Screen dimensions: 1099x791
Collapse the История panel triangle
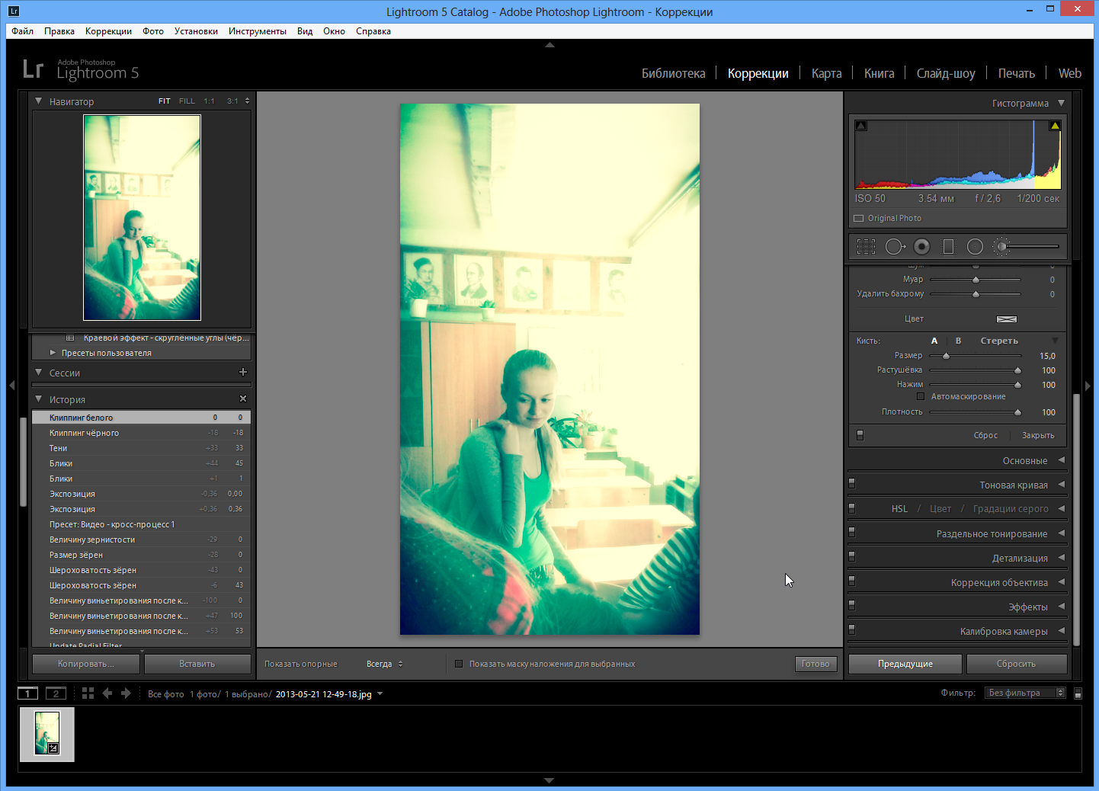tap(39, 399)
